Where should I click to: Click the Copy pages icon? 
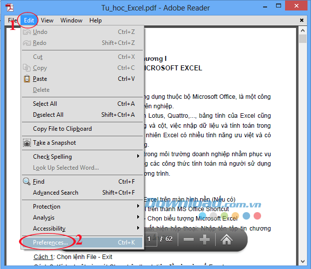click(27, 68)
